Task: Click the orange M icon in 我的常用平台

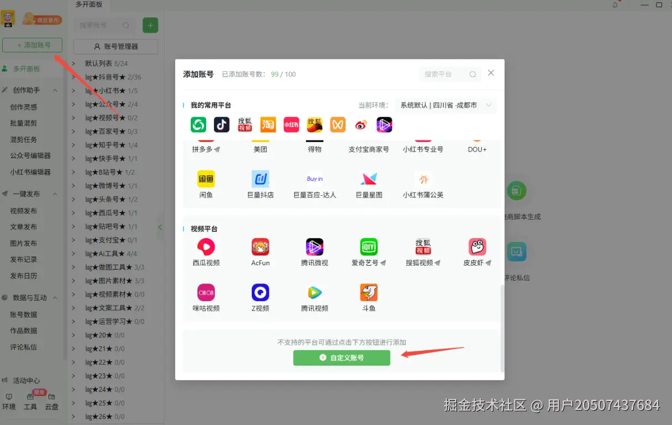Action: 338,124
